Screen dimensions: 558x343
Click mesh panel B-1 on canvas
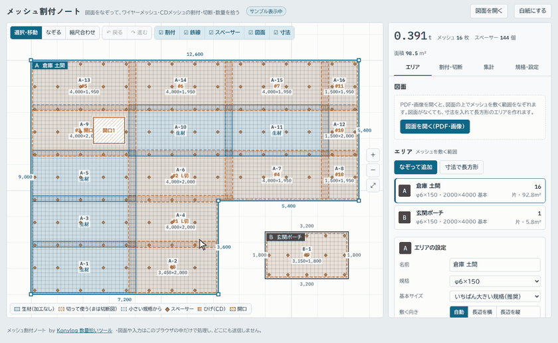[307, 255]
